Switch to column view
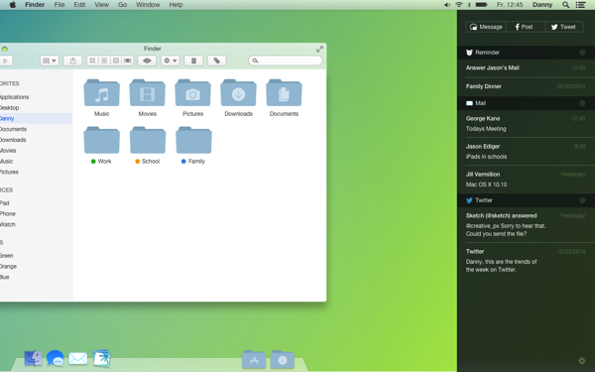The image size is (595, 372). (116, 61)
